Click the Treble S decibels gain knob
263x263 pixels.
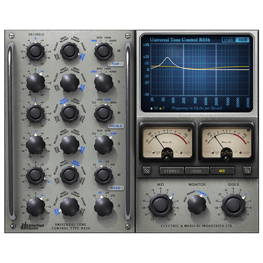click(x=36, y=145)
